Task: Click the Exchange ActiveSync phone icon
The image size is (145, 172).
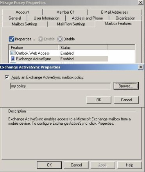Action: click(x=13, y=59)
